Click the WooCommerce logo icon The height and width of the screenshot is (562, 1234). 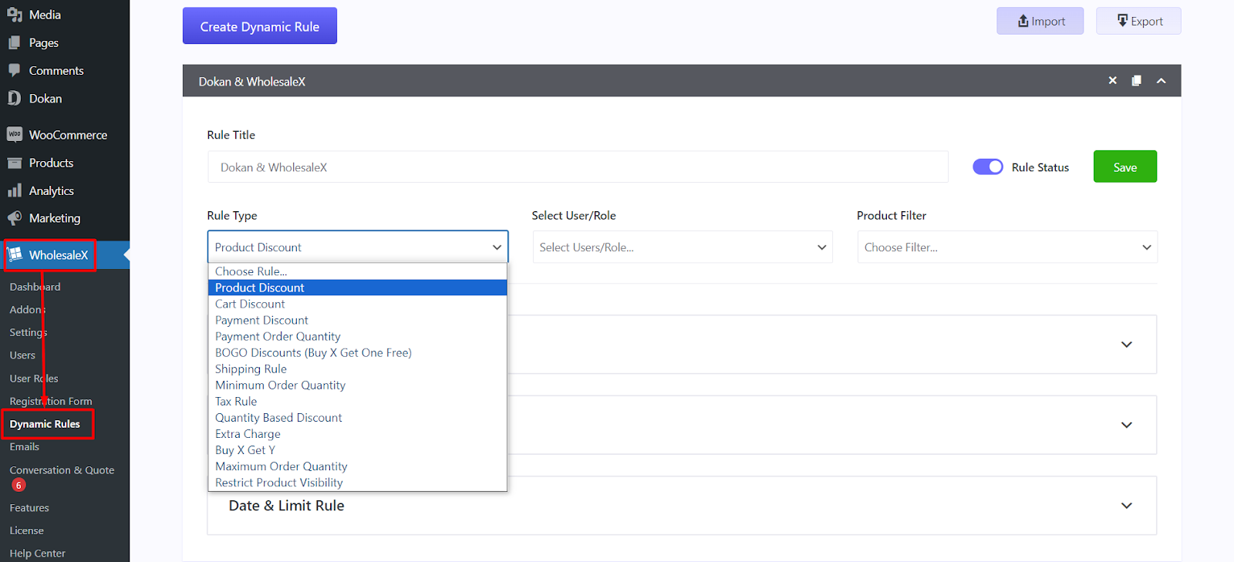point(15,134)
